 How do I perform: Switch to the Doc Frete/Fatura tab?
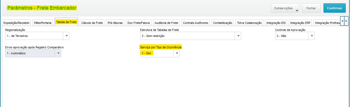click(x=139, y=23)
